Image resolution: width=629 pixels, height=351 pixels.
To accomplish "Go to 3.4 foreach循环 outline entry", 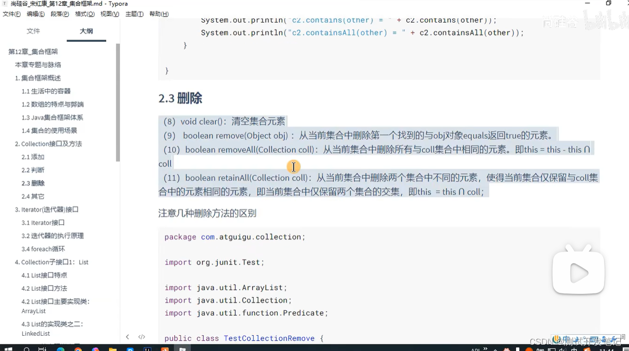I will coord(43,249).
